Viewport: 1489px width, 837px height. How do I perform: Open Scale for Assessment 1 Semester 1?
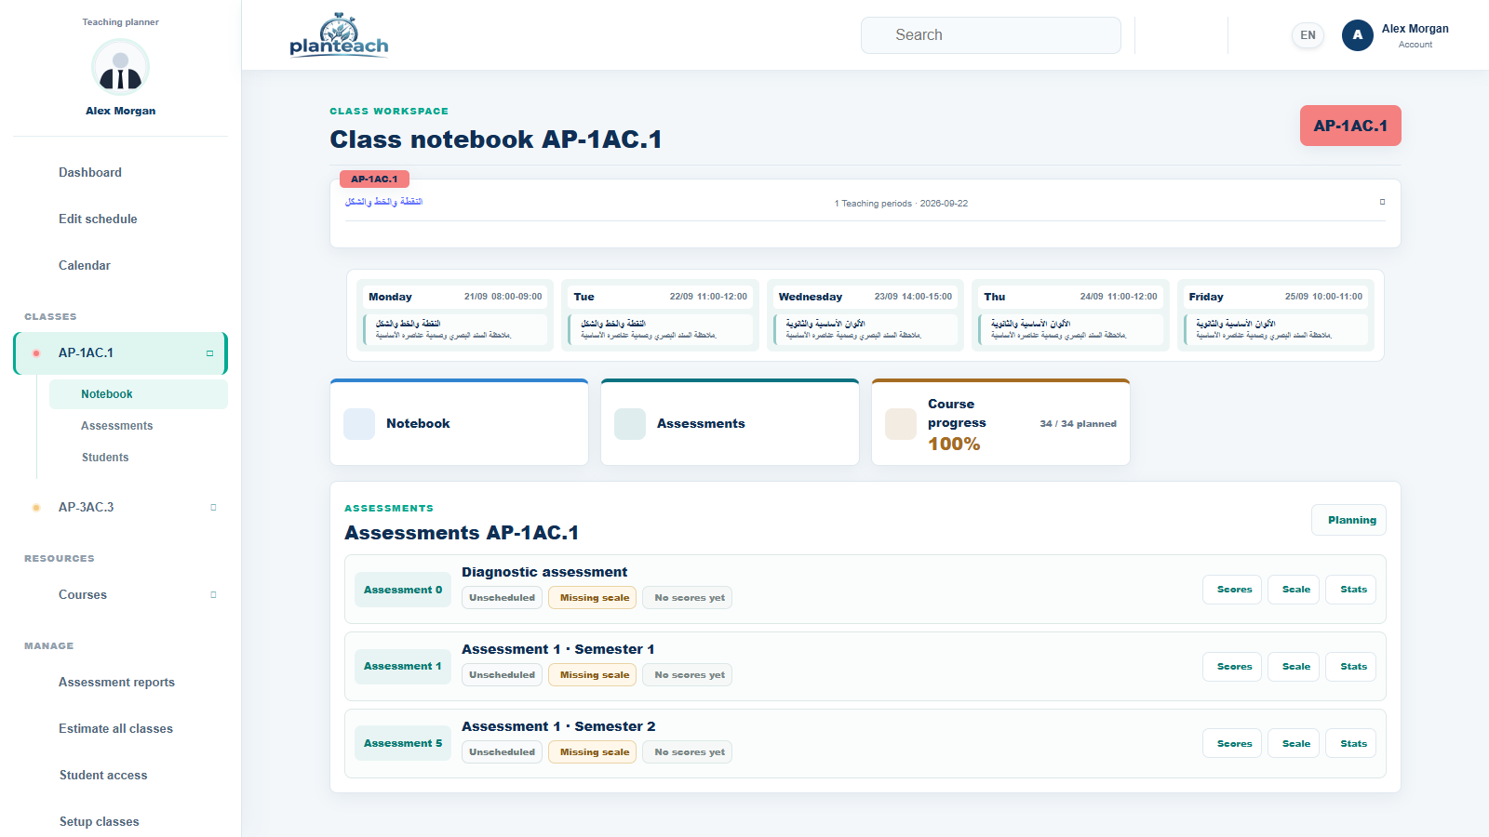(x=1293, y=667)
